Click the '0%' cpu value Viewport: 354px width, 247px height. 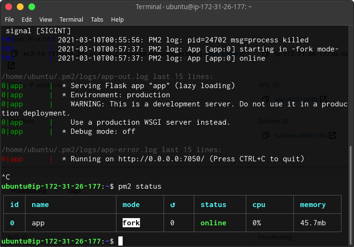pos(257,223)
